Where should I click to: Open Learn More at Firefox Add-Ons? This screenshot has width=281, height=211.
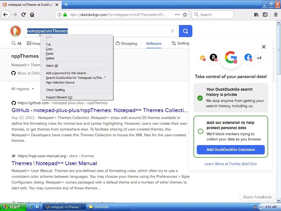pos(231,164)
